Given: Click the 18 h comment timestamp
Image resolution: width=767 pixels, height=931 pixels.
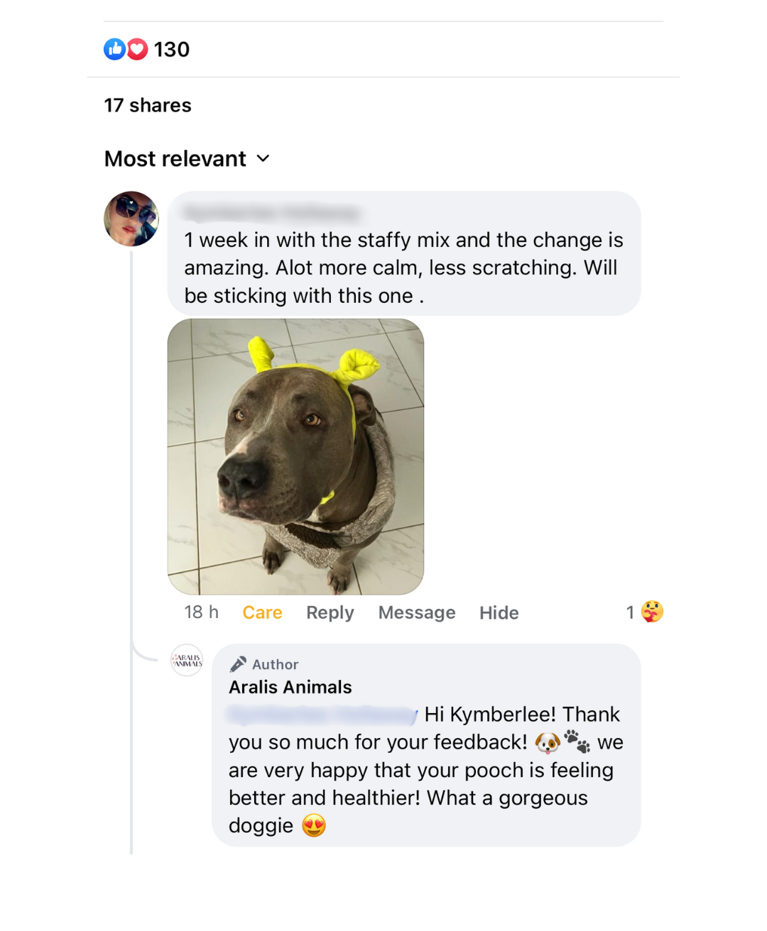Looking at the screenshot, I should coord(201,612).
